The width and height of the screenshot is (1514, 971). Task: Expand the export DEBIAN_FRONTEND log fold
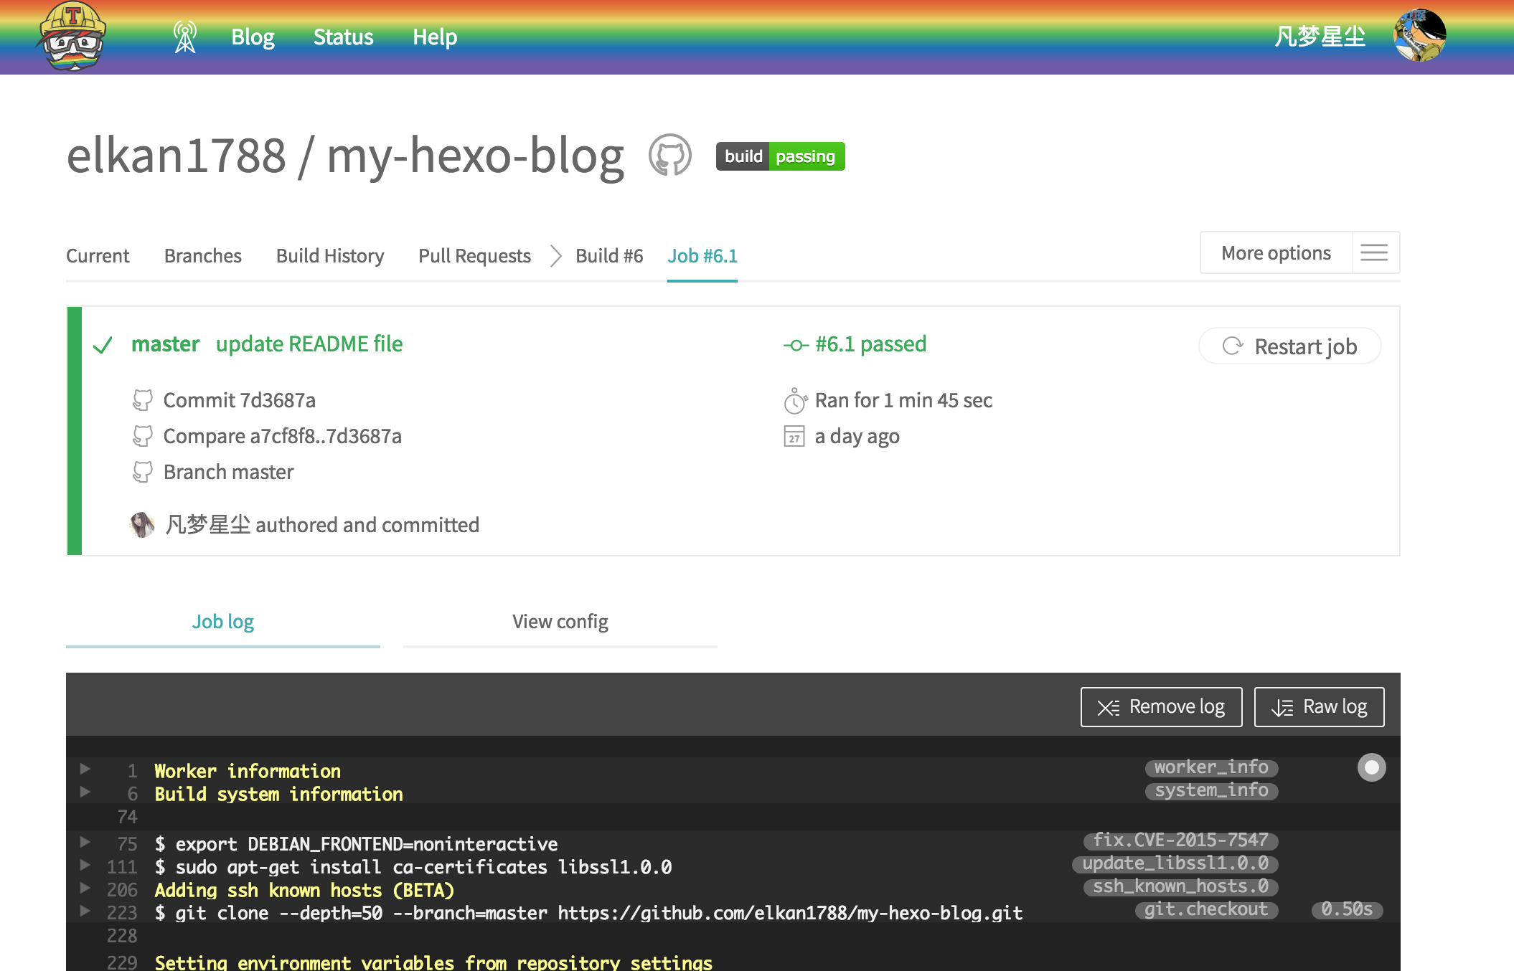tap(85, 842)
